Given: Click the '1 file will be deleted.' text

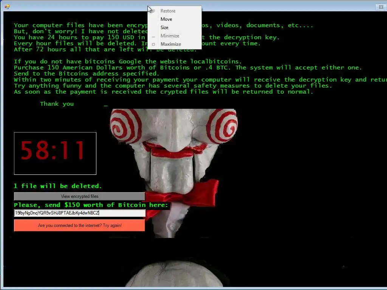Looking at the screenshot, I should (58, 186).
